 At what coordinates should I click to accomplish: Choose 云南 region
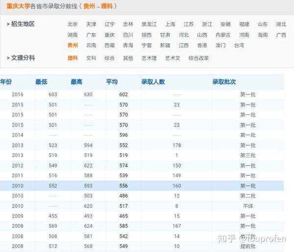(91, 45)
